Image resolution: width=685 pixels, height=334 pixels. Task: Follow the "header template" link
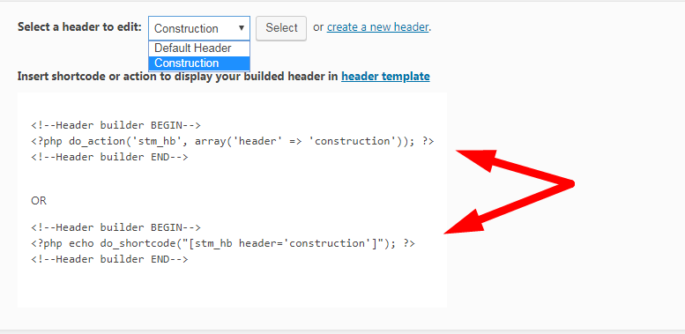tap(385, 77)
